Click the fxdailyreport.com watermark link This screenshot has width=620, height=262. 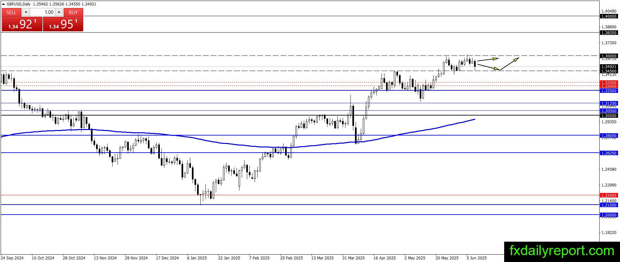[562, 251]
